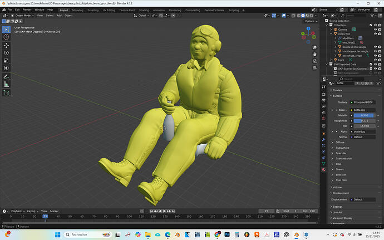384x240 pixels.
Task: Toggle visibility of the Camera object
Action: coord(375,30)
